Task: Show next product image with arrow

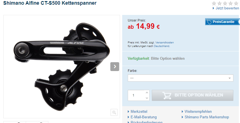Action: coord(115,67)
